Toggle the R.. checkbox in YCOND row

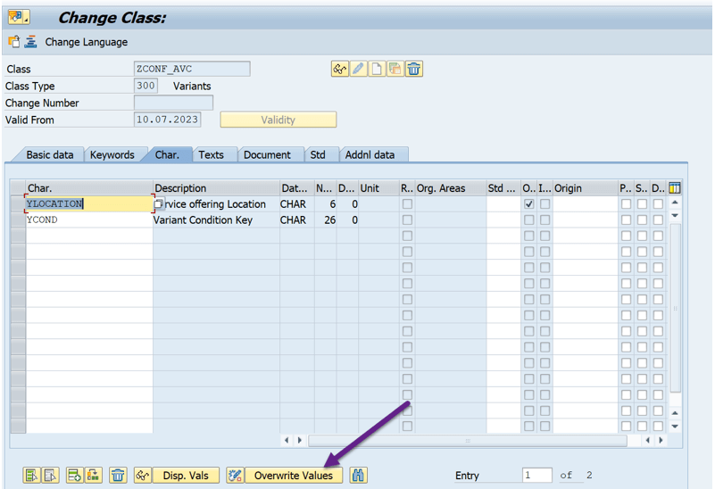pos(407,220)
